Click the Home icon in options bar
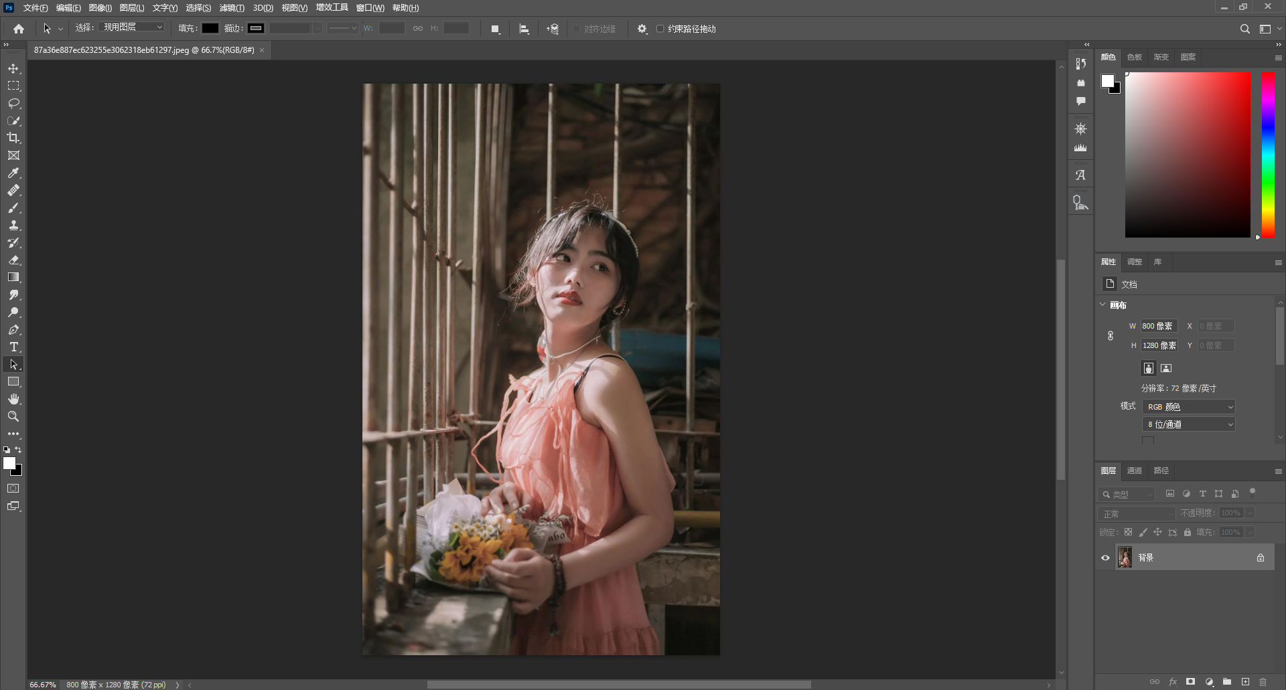This screenshot has height=690, width=1286. (x=19, y=29)
